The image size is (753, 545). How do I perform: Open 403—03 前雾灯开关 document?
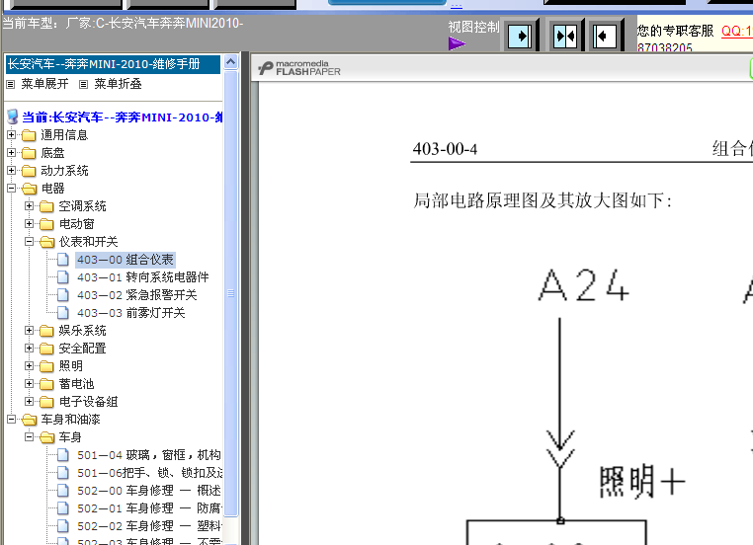[x=131, y=313]
